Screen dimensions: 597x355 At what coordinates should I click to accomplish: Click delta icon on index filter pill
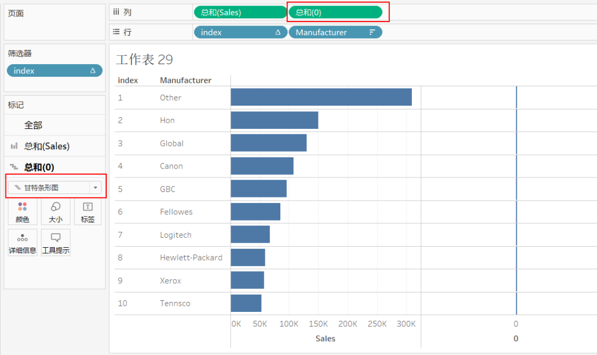93,71
